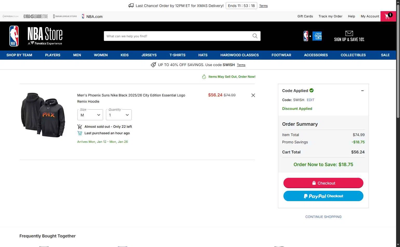Open the NBA 2K League Store logo

point(65,16)
